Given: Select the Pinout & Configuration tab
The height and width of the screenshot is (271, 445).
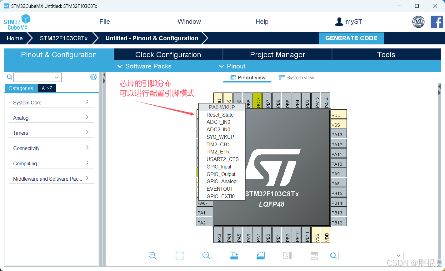Looking at the screenshot, I should pyautogui.click(x=59, y=54).
